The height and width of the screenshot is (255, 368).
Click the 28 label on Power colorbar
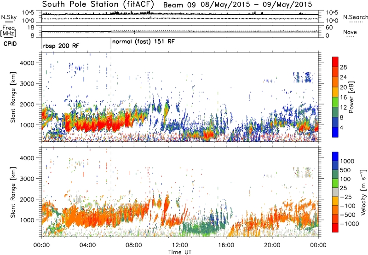[x=343, y=67]
